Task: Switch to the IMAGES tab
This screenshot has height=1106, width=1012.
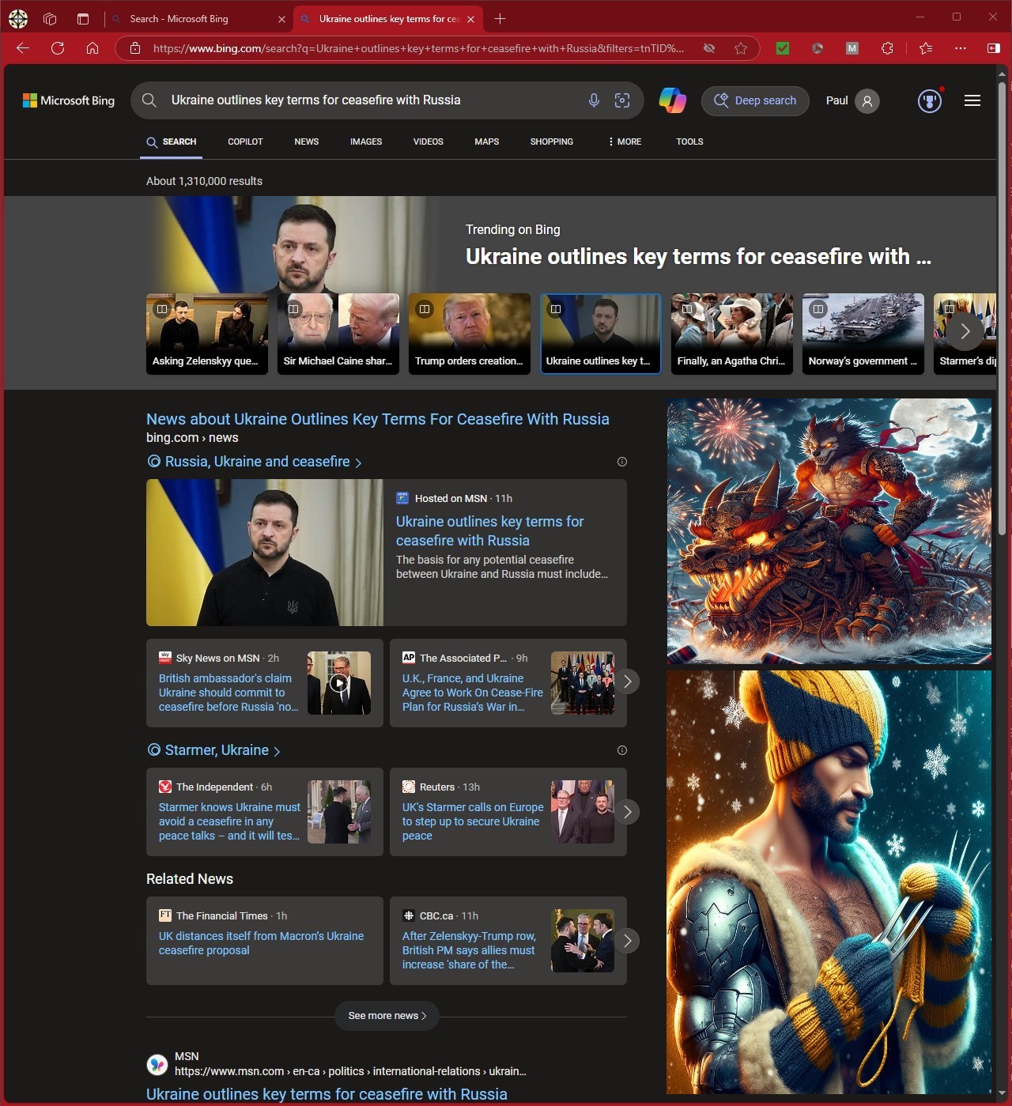Action: 366,142
